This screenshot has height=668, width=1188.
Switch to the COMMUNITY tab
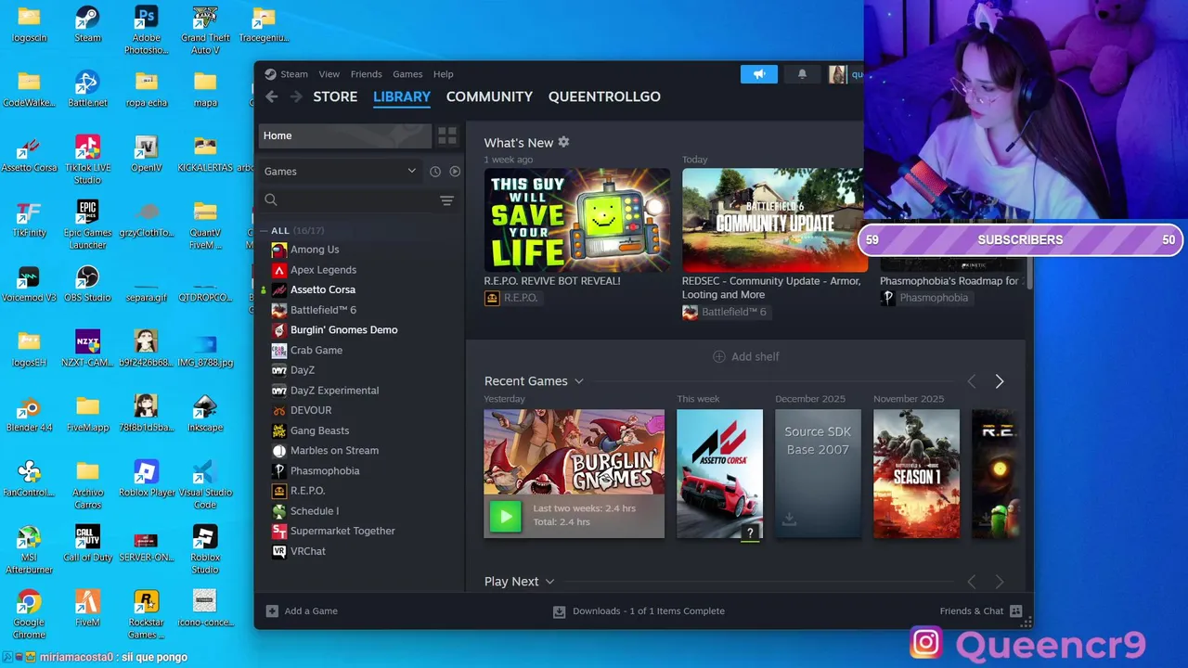[x=489, y=96]
